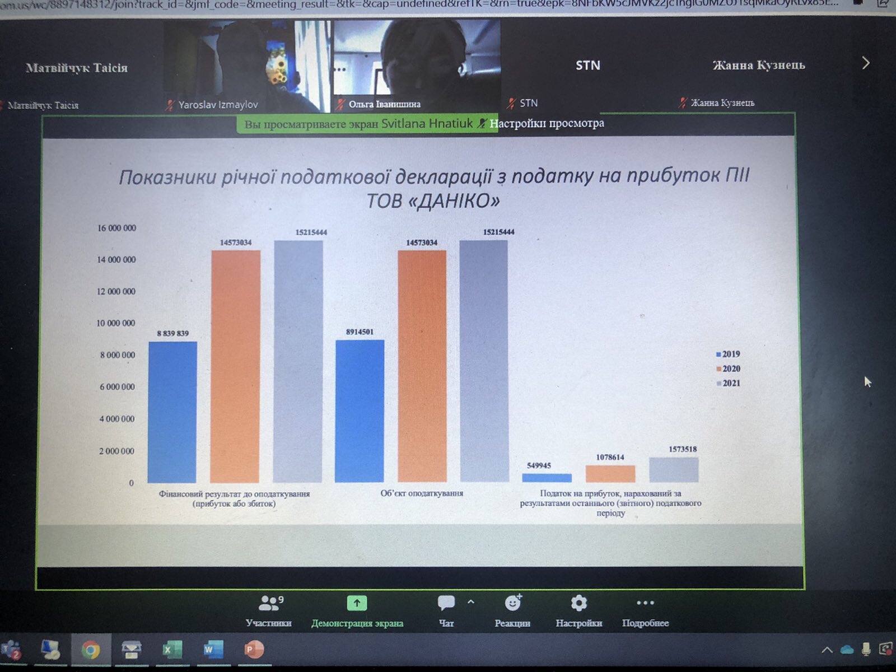Open Chrome browser in taskbar
The width and height of the screenshot is (896, 672).
91,650
